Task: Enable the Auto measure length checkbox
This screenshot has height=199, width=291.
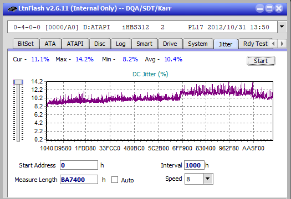Action: point(115,180)
